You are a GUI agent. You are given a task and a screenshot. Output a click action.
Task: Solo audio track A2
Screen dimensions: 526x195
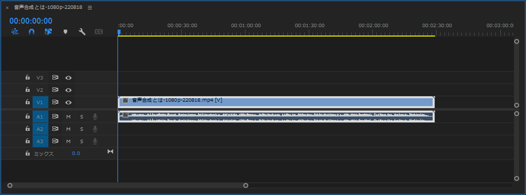(81, 129)
